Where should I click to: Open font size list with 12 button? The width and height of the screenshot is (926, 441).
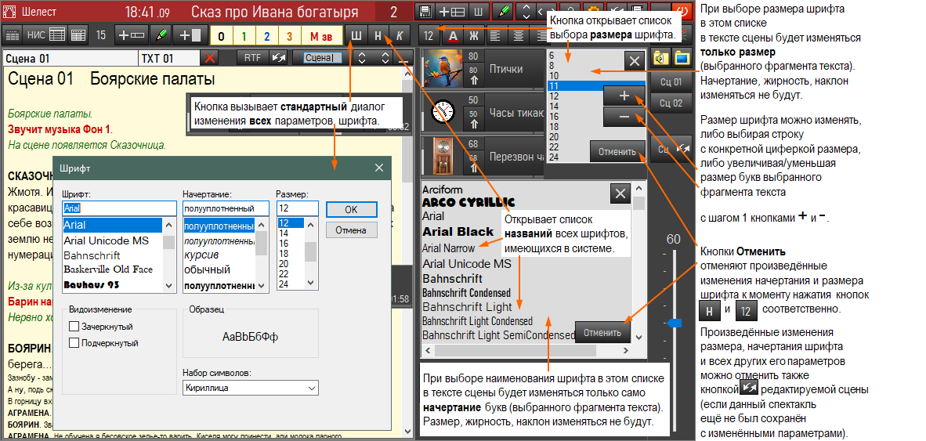click(429, 35)
